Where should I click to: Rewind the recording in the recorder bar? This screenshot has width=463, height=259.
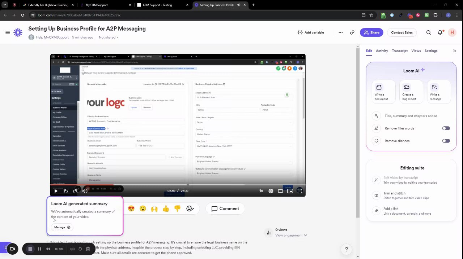[48, 249]
